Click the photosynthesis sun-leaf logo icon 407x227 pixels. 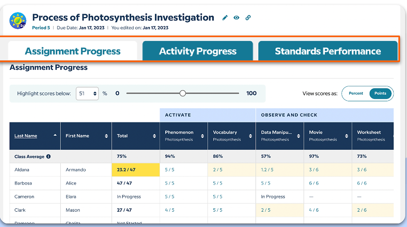point(18,20)
